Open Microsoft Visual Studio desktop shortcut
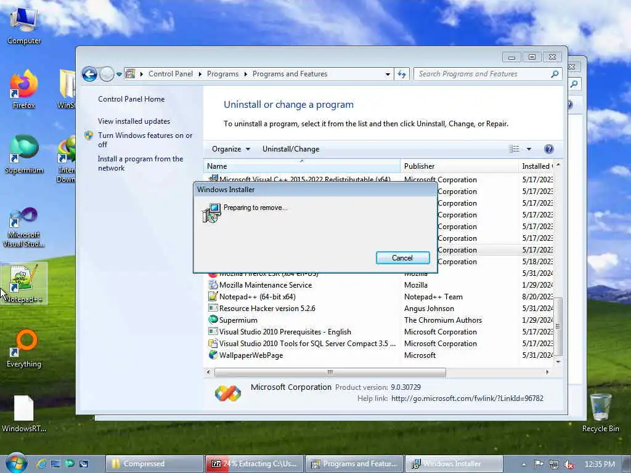The height and width of the screenshot is (473, 631). click(24, 227)
